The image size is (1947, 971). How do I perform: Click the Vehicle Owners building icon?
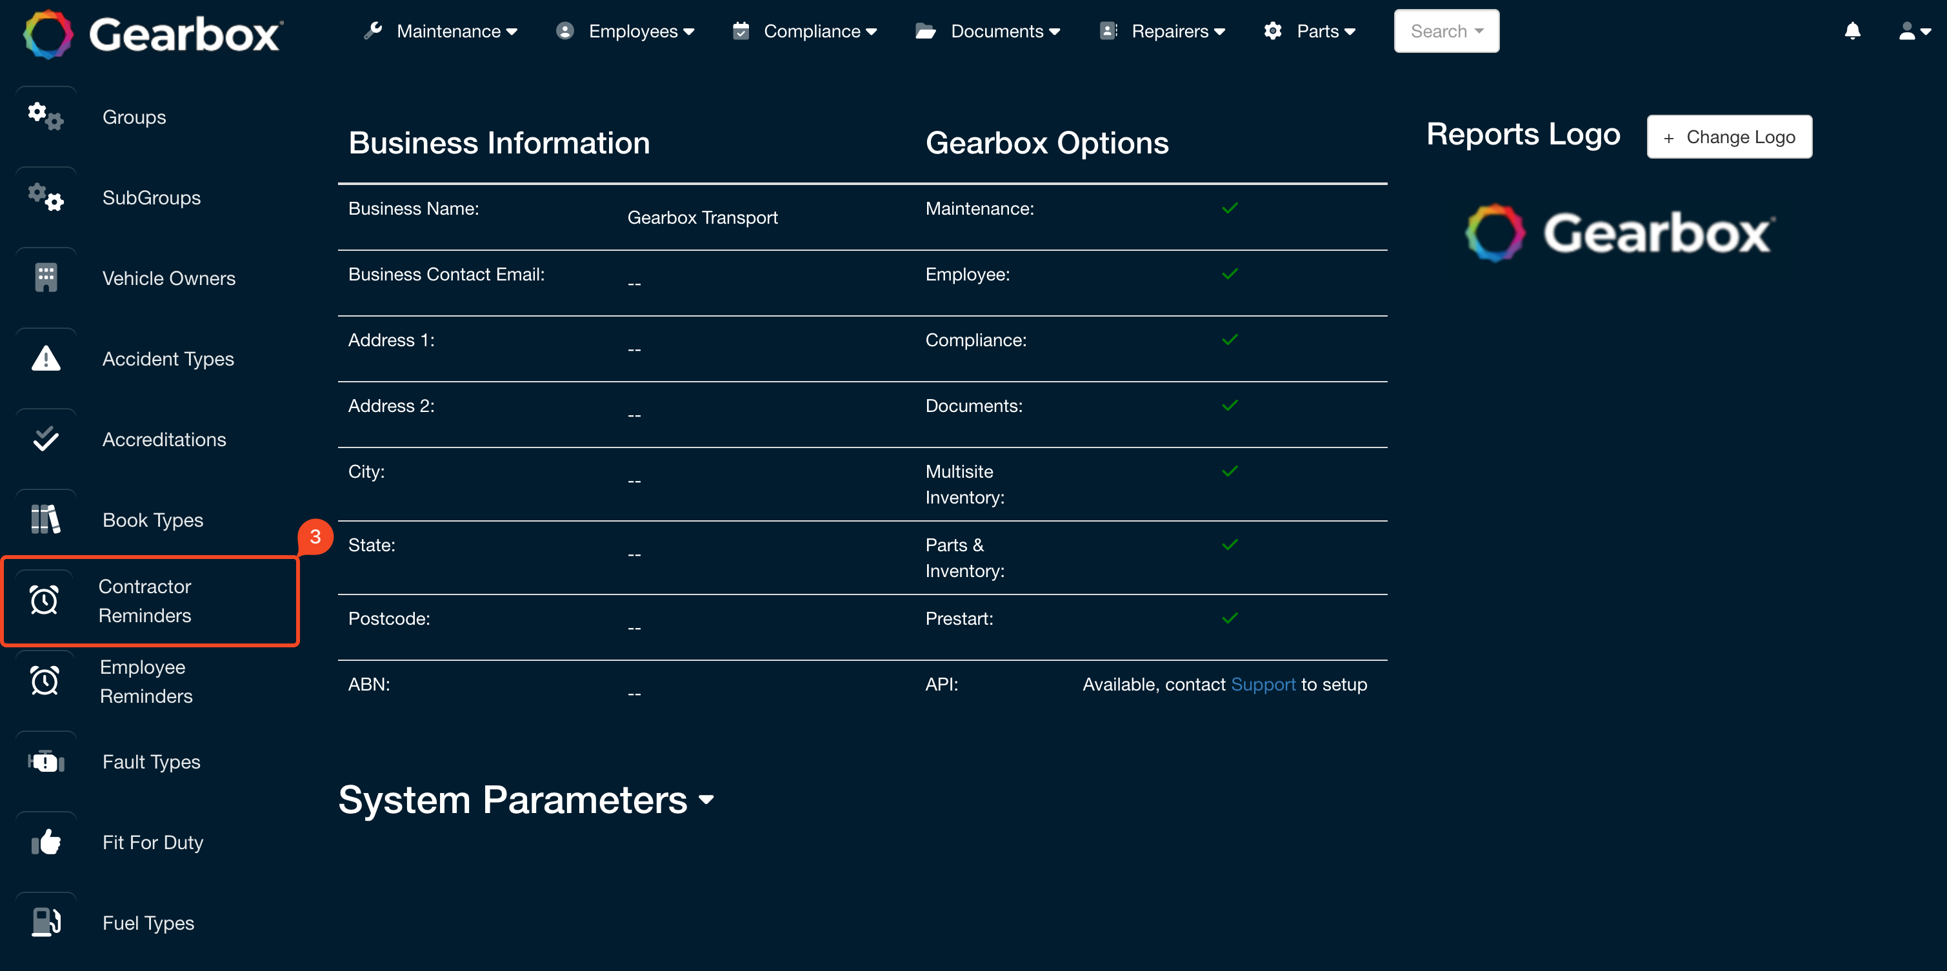[45, 277]
